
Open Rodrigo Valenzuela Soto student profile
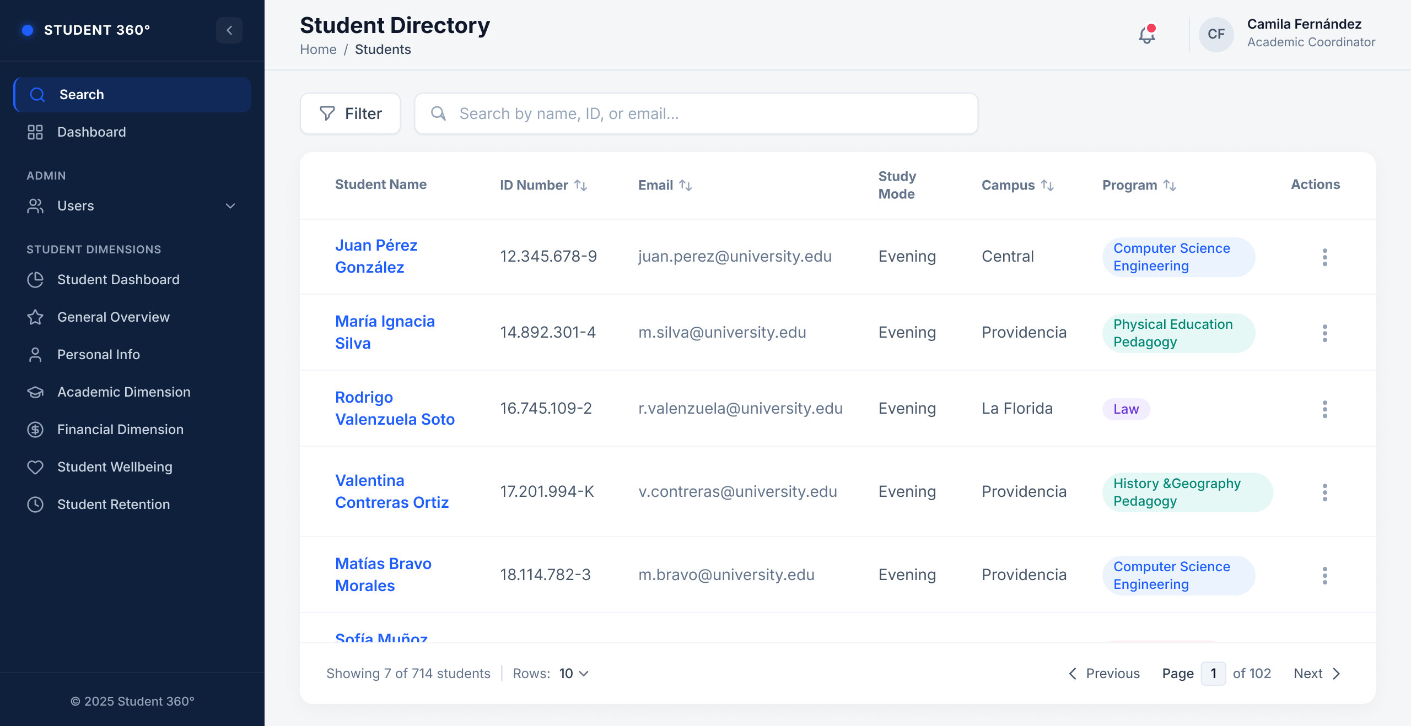pyautogui.click(x=395, y=408)
